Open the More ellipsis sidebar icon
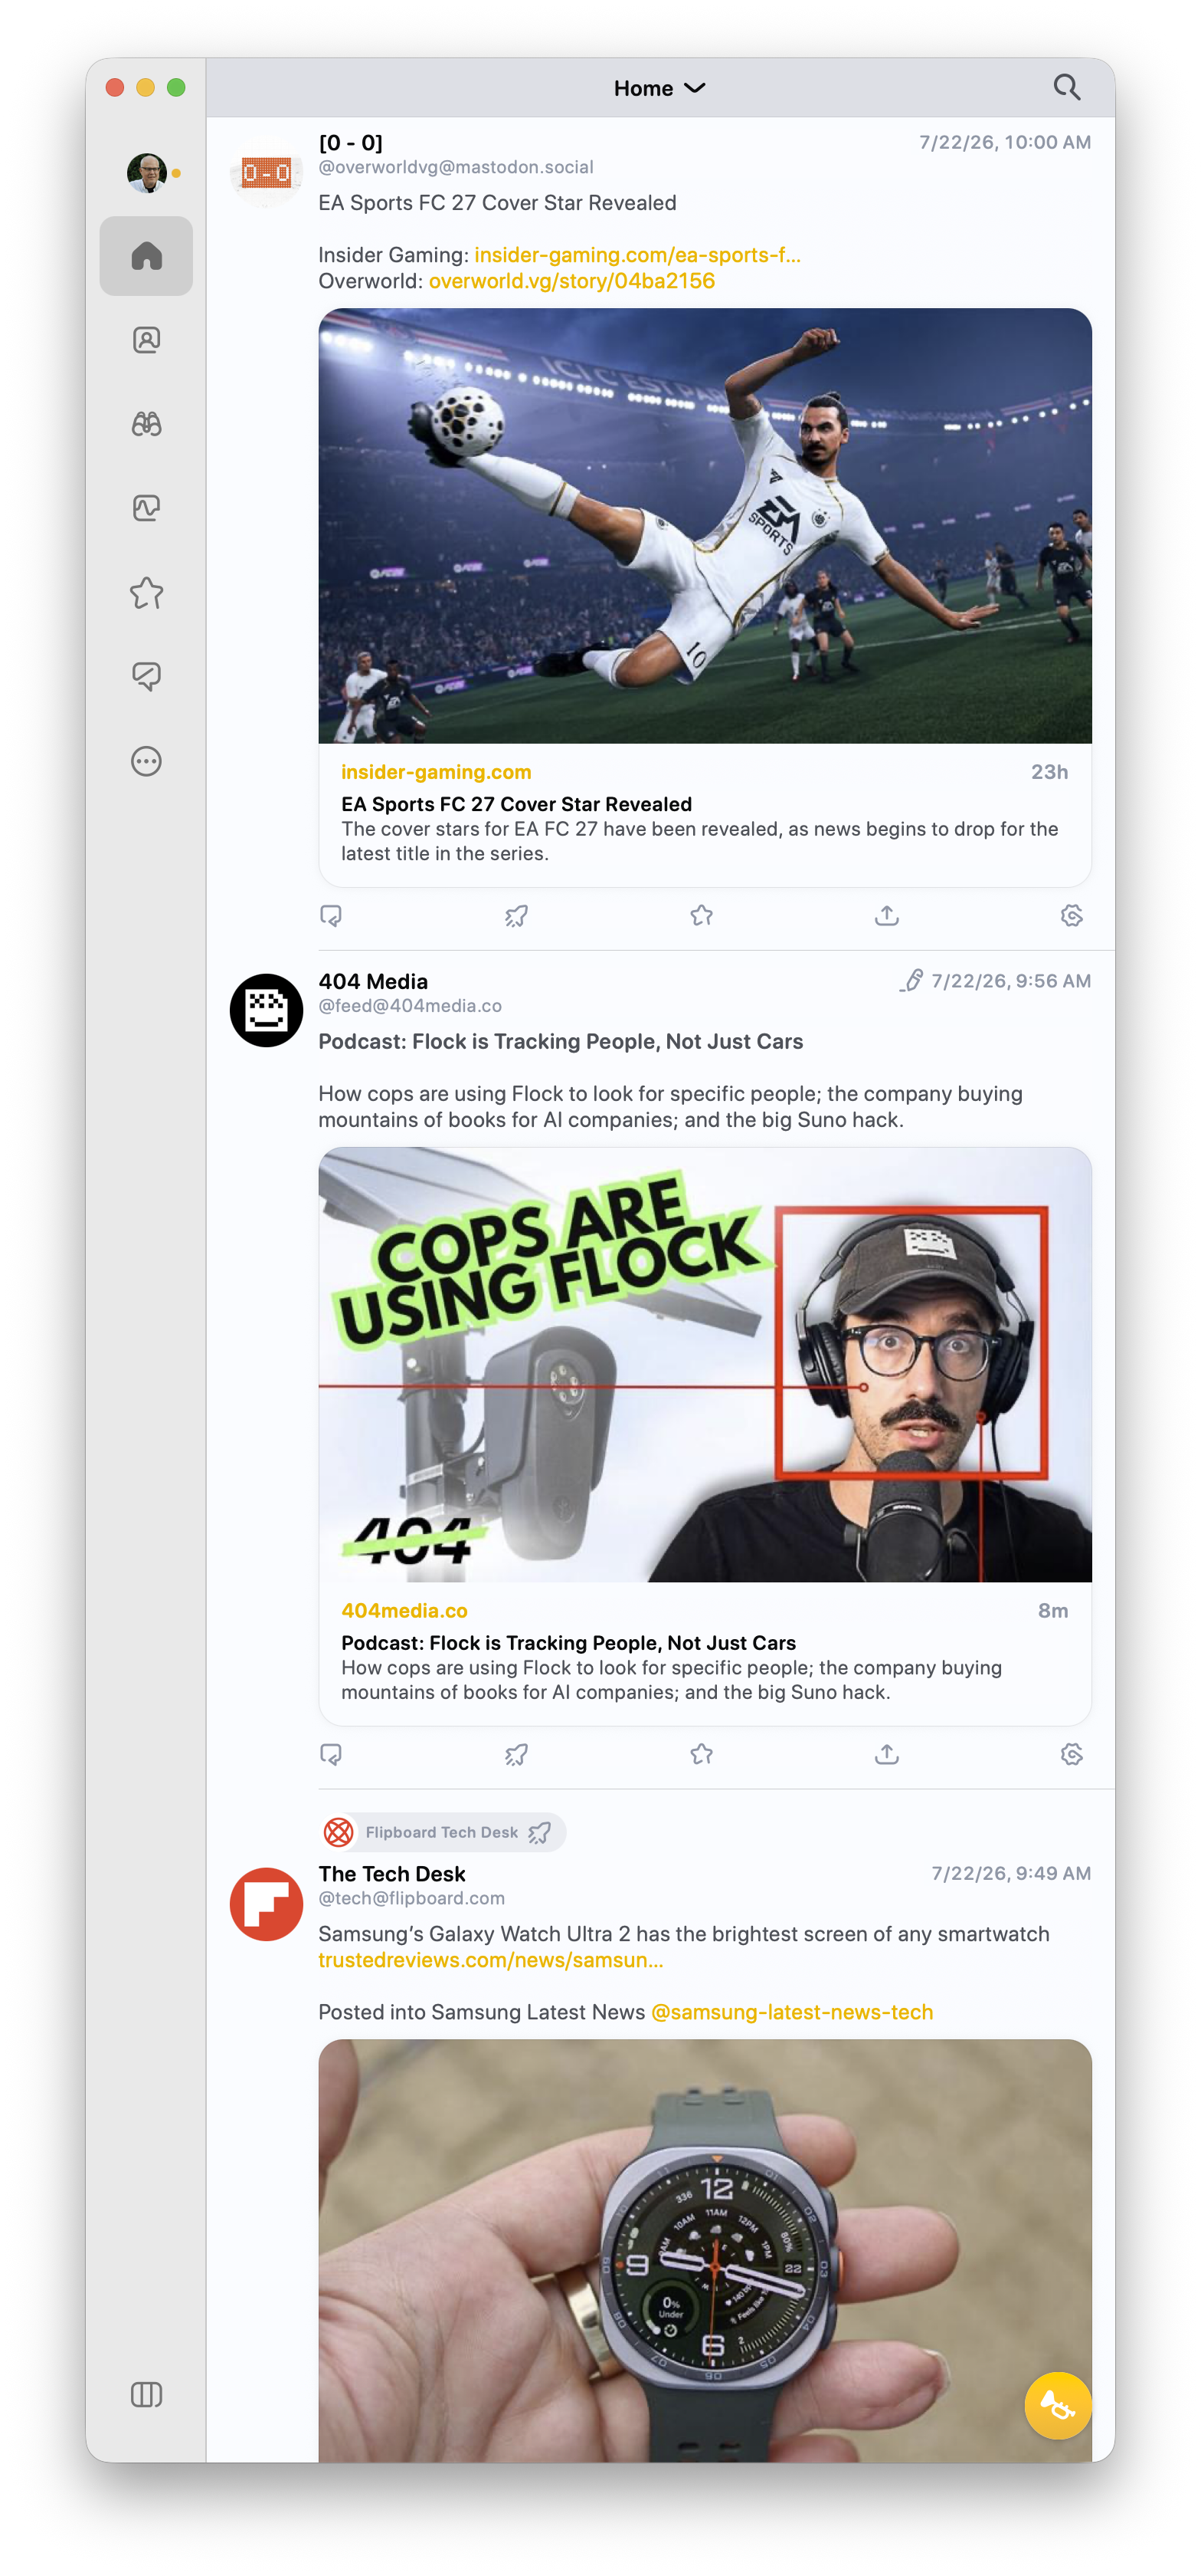The image size is (1201, 2576). (146, 761)
